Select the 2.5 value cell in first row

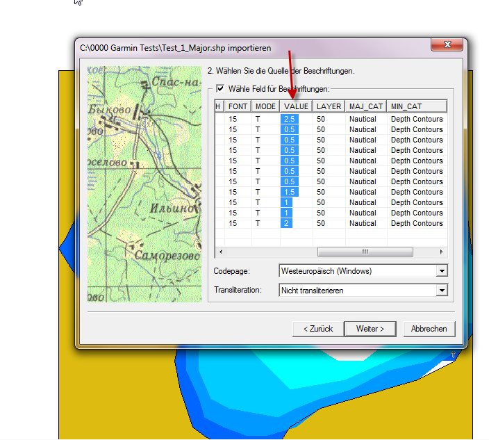click(290, 119)
